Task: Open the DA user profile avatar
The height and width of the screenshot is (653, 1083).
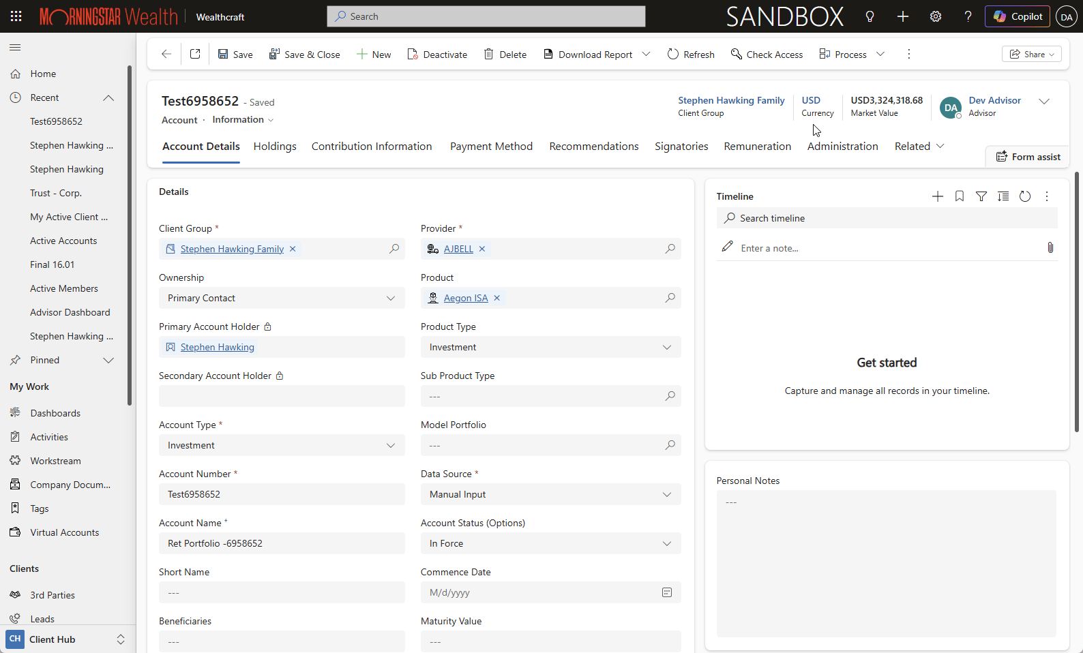Action: (x=1067, y=17)
